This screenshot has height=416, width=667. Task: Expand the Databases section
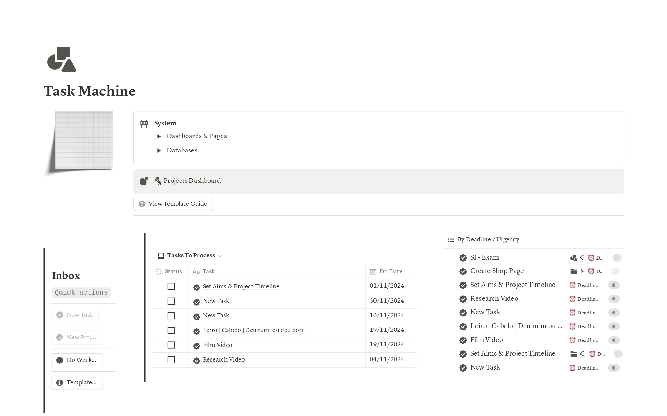pyautogui.click(x=159, y=150)
